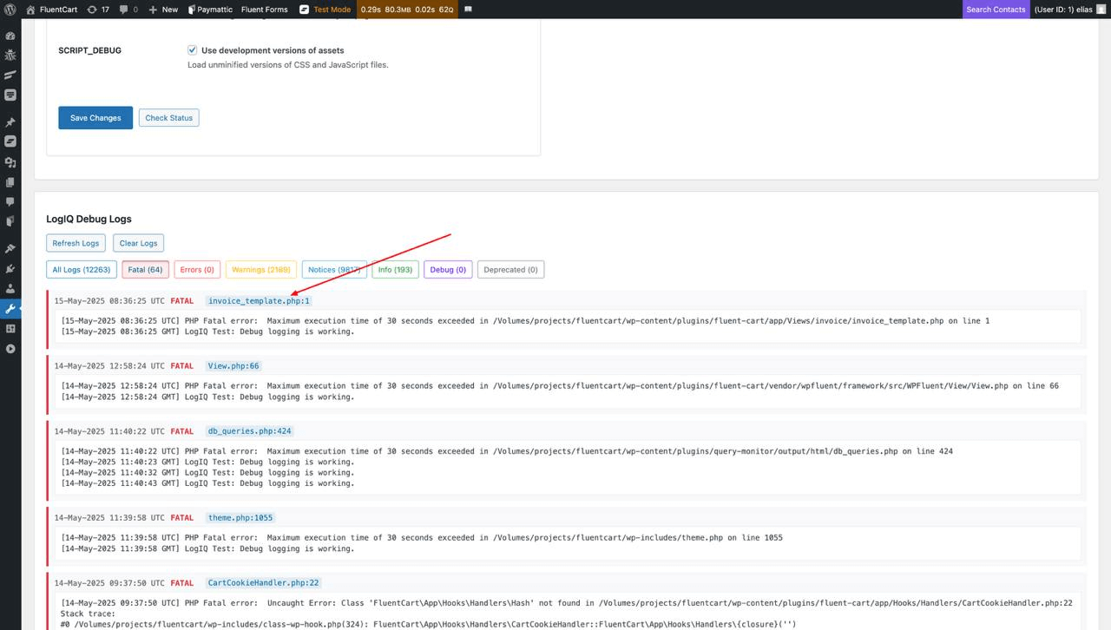Open the bug icon sidebar menu
The height and width of the screenshot is (630, 1111).
click(10, 56)
